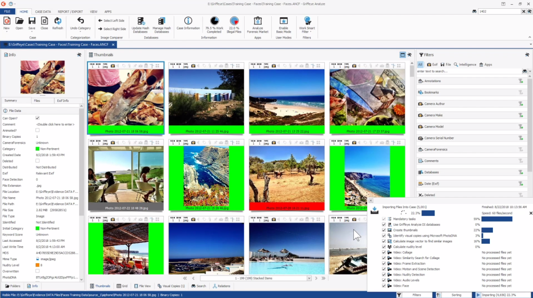Click the Undo Category arrow icon
Image resolution: width=533 pixels, height=298 pixels.
tap(80, 21)
